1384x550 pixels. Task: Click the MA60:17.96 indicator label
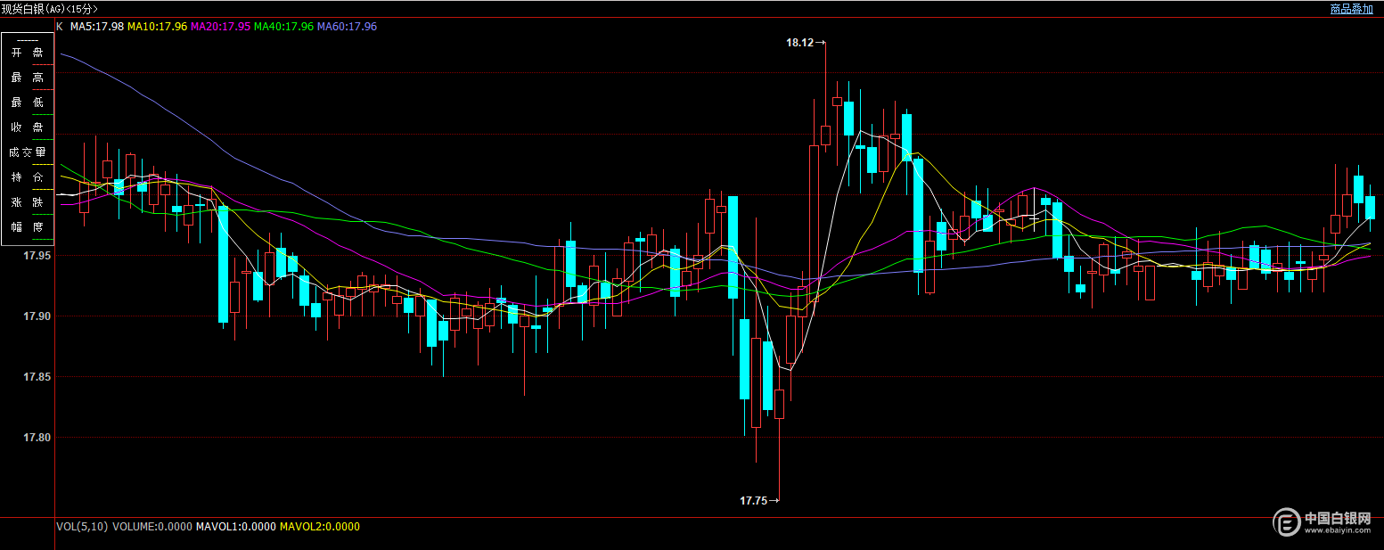348,27
